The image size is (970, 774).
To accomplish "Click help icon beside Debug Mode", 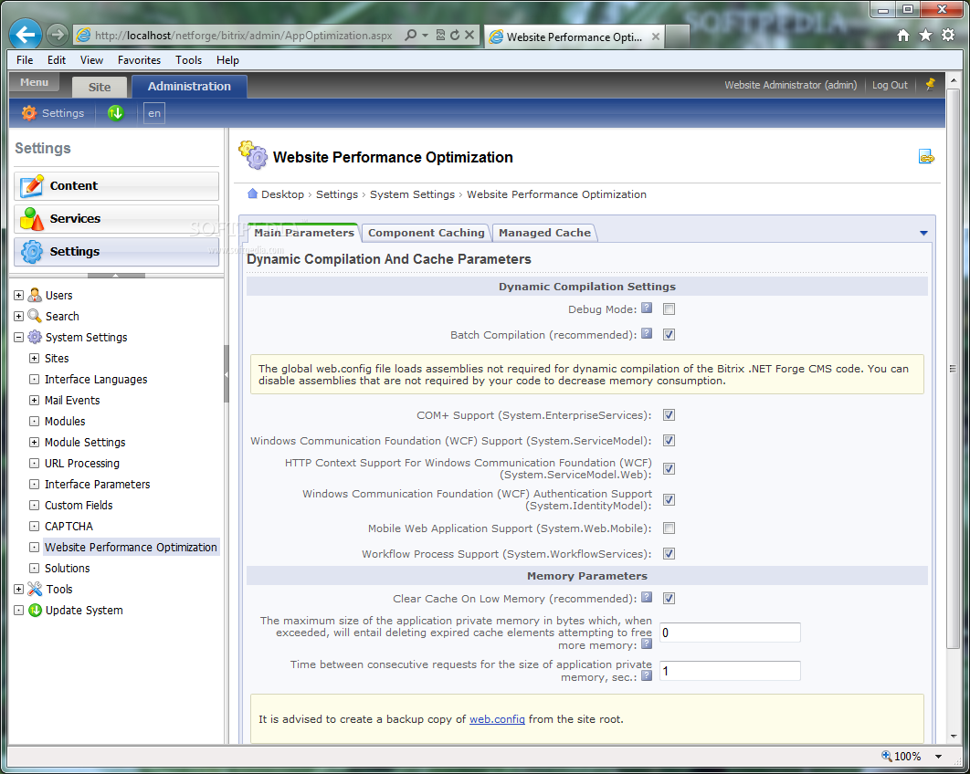I will [647, 308].
